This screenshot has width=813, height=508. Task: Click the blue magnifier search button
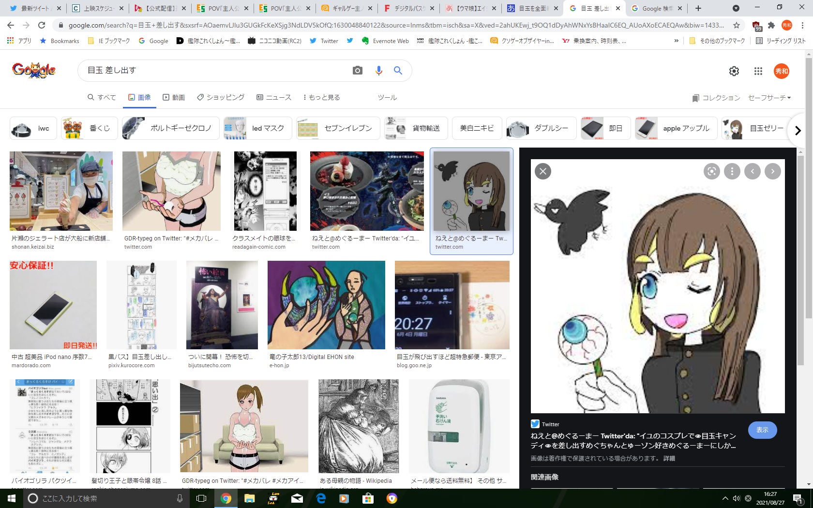pyautogui.click(x=398, y=71)
